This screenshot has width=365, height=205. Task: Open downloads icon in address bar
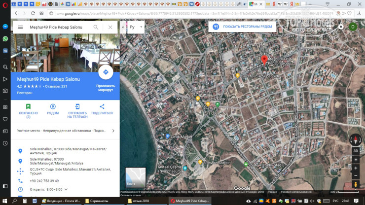(x=359, y=13)
